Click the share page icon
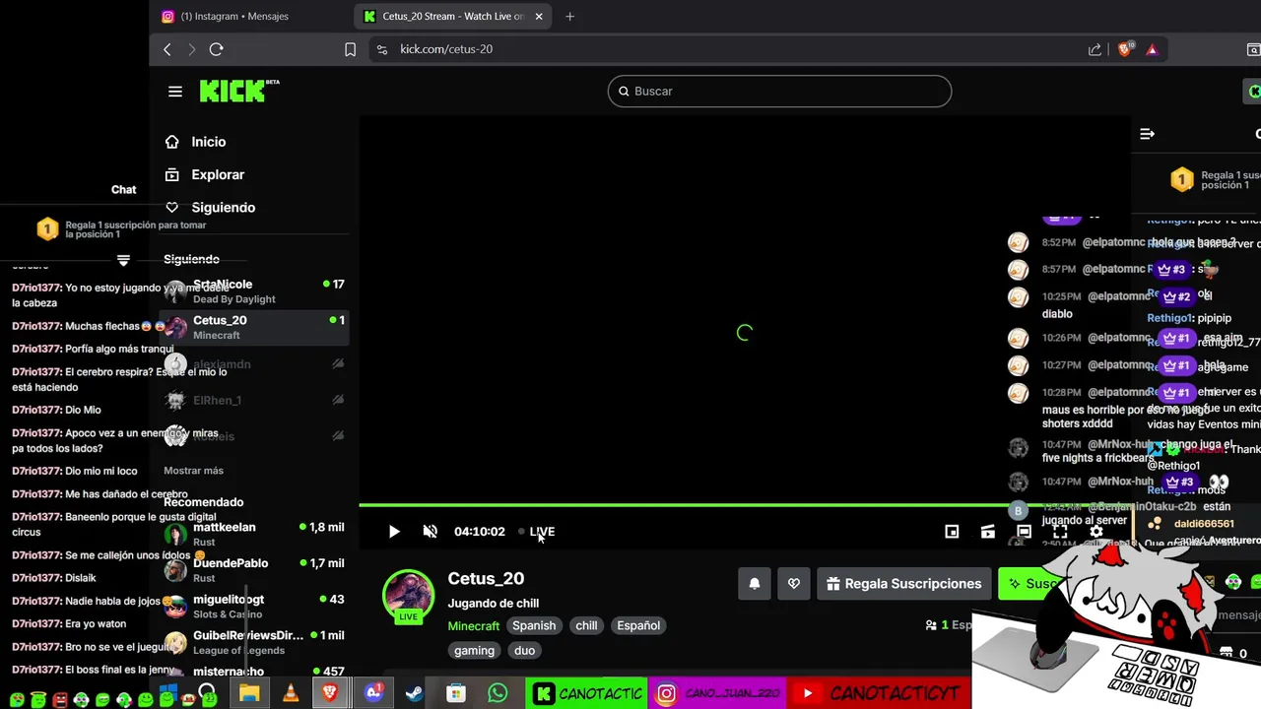This screenshot has height=709, width=1261. pos(1095,49)
